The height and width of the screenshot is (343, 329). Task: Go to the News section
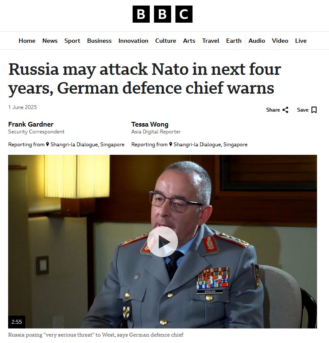coord(50,41)
